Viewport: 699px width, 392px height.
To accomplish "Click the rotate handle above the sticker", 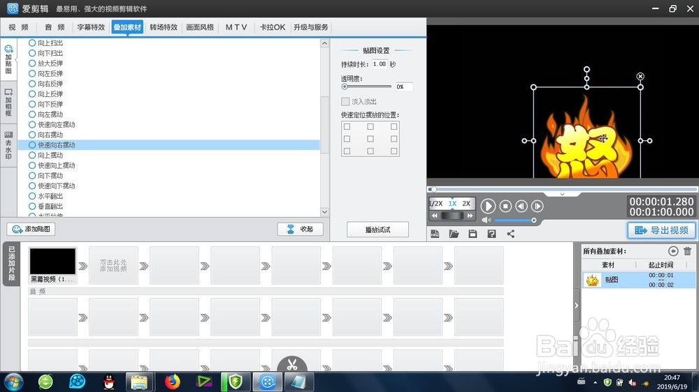I will pyautogui.click(x=586, y=70).
